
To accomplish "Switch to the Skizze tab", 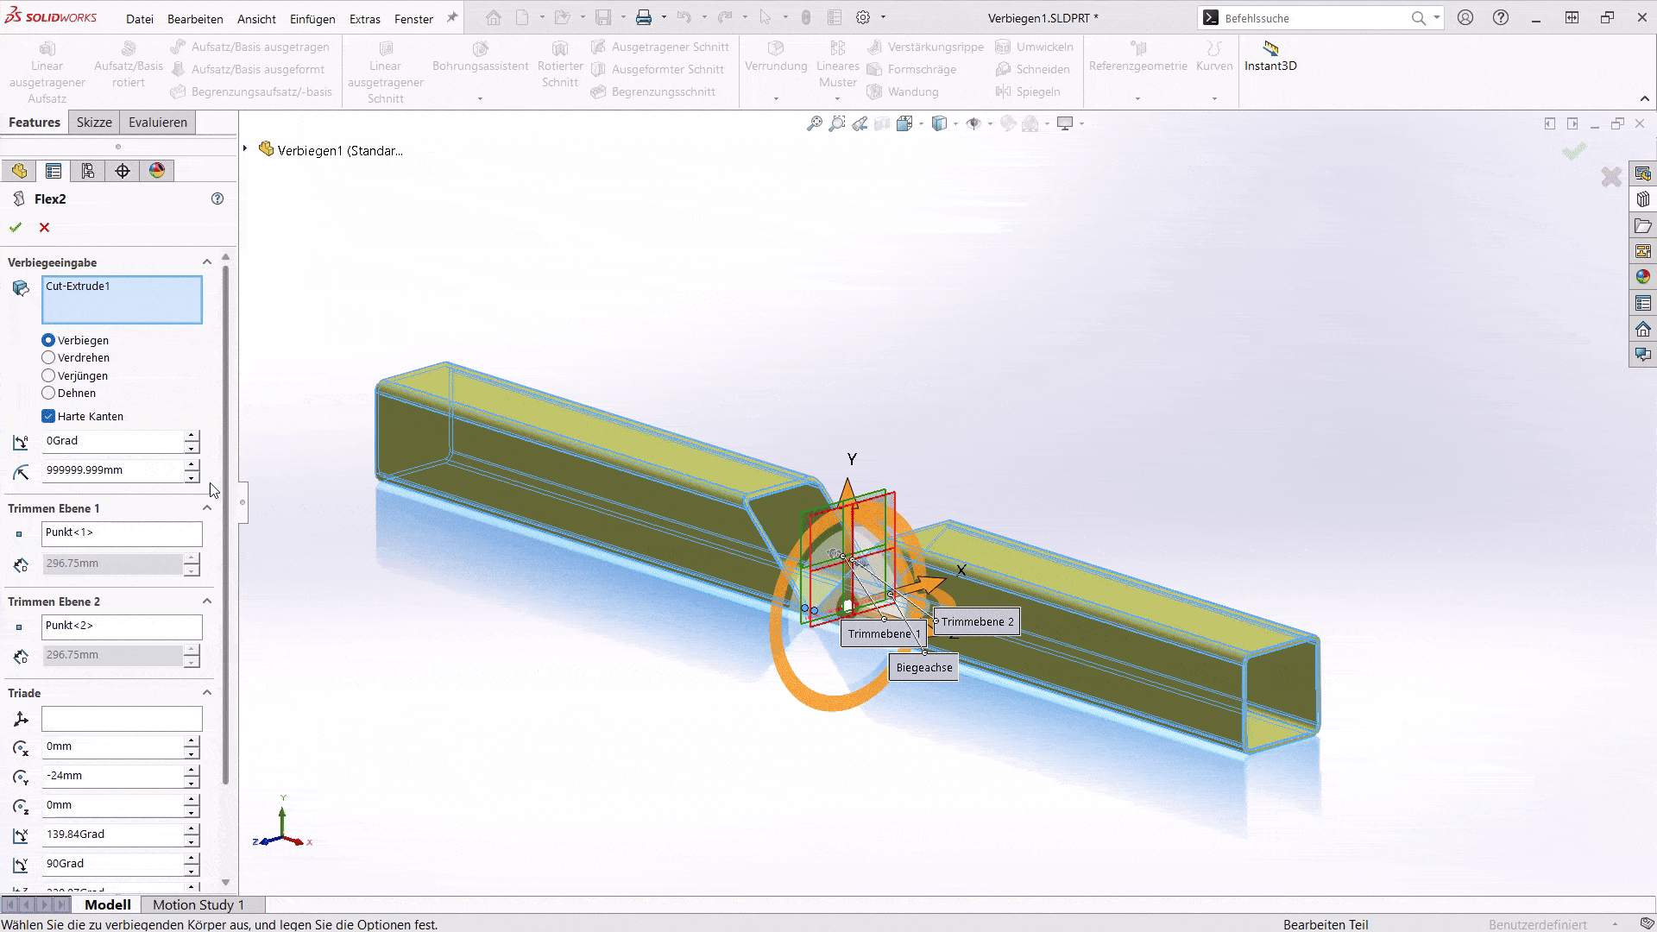I will [x=93, y=122].
